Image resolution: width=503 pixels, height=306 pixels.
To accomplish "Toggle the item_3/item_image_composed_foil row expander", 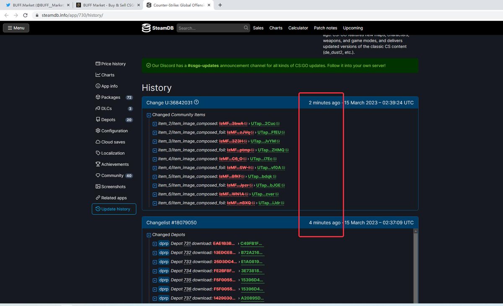I will point(155,150).
